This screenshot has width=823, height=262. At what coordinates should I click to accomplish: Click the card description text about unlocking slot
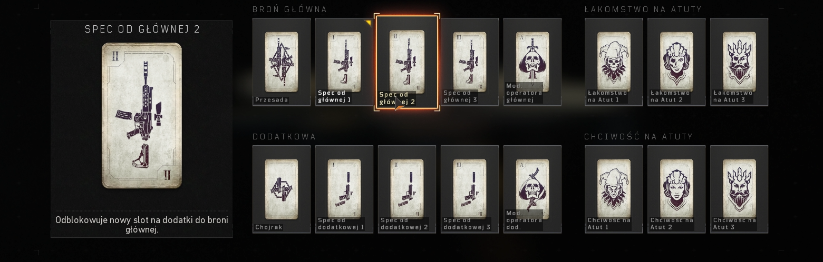[x=142, y=225]
